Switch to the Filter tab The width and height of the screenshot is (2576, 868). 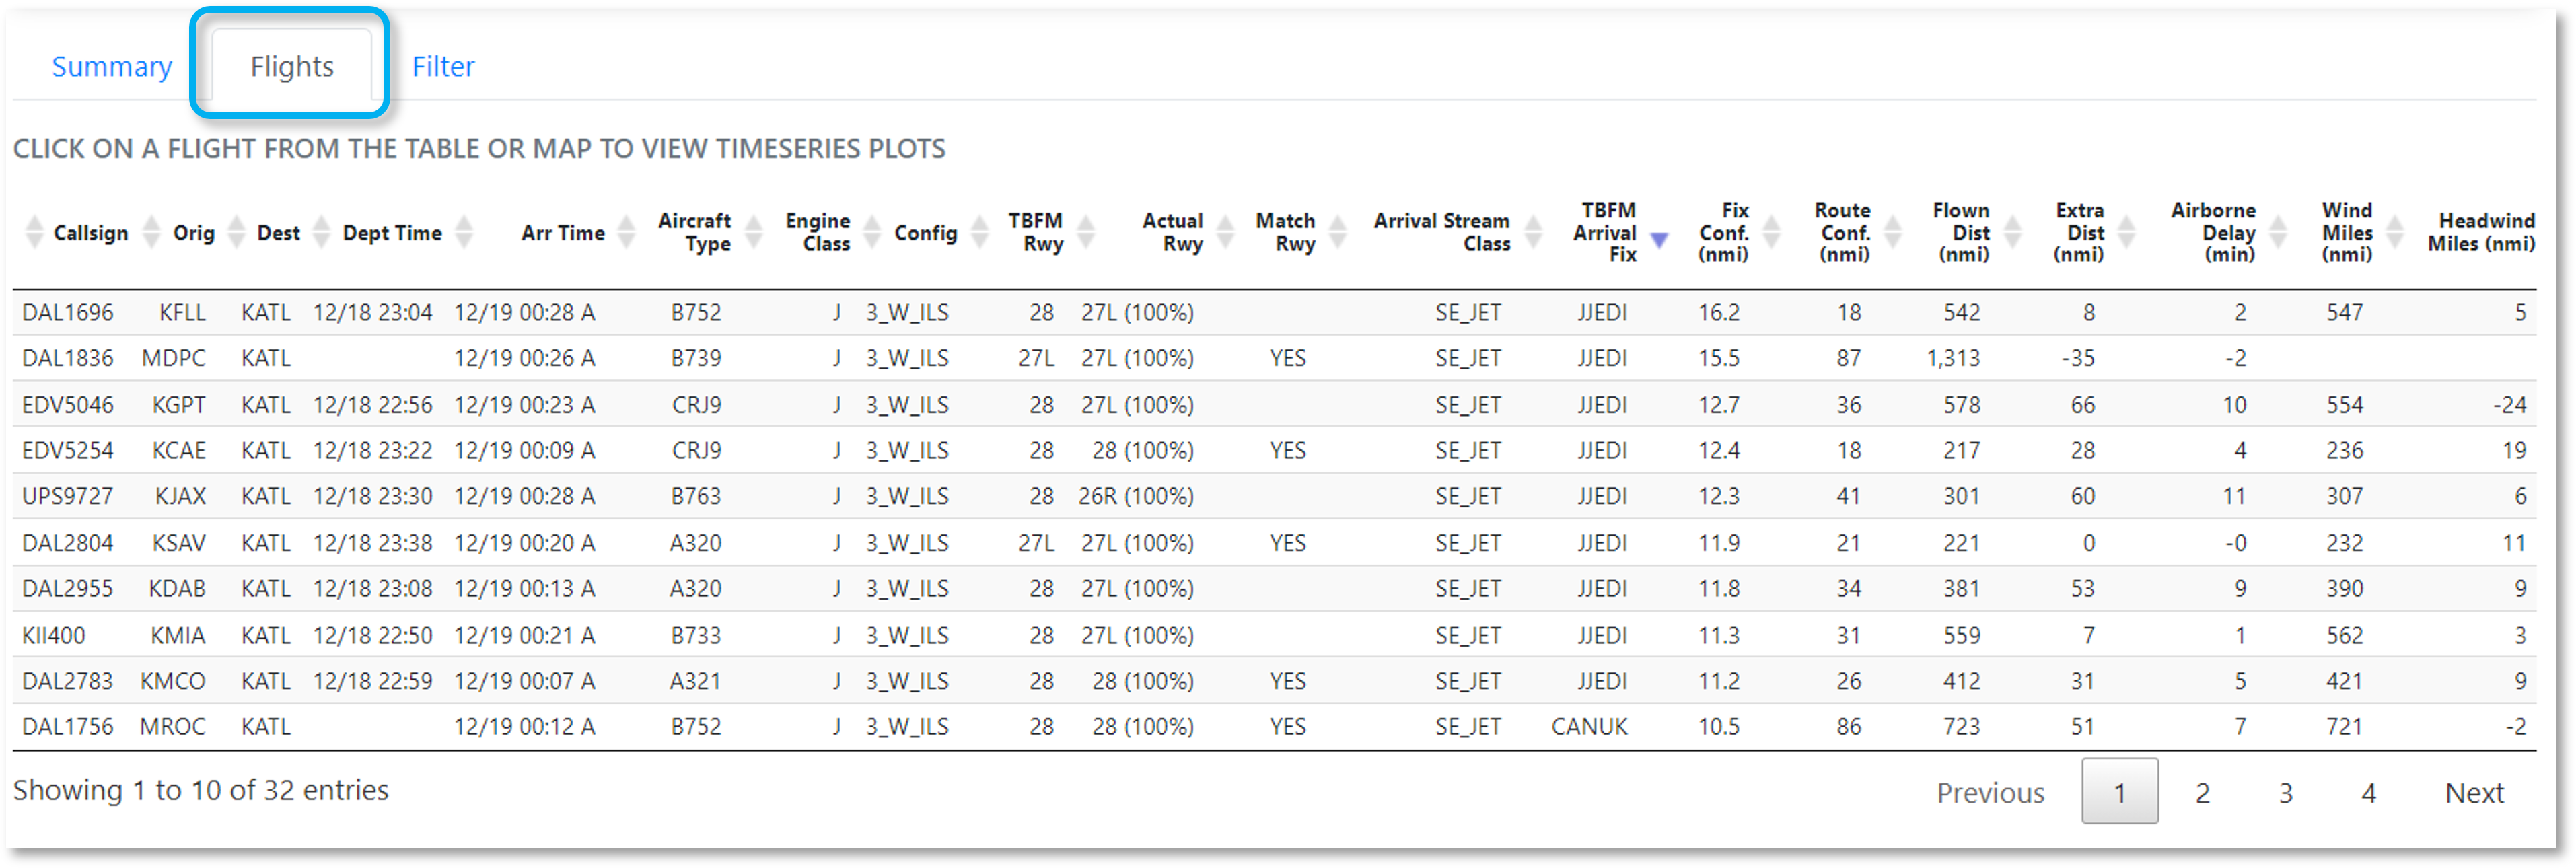443,67
